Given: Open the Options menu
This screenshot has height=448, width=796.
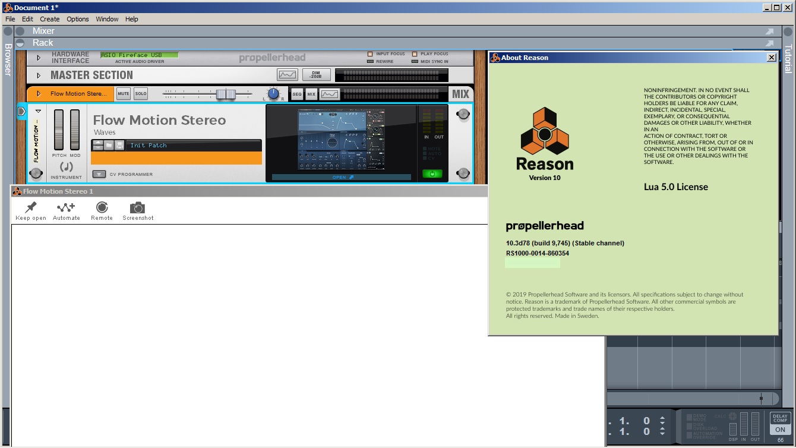Looking at the screenshot, I should (x=78, y=19).
